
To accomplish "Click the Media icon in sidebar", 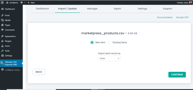I will click(2, 20).
